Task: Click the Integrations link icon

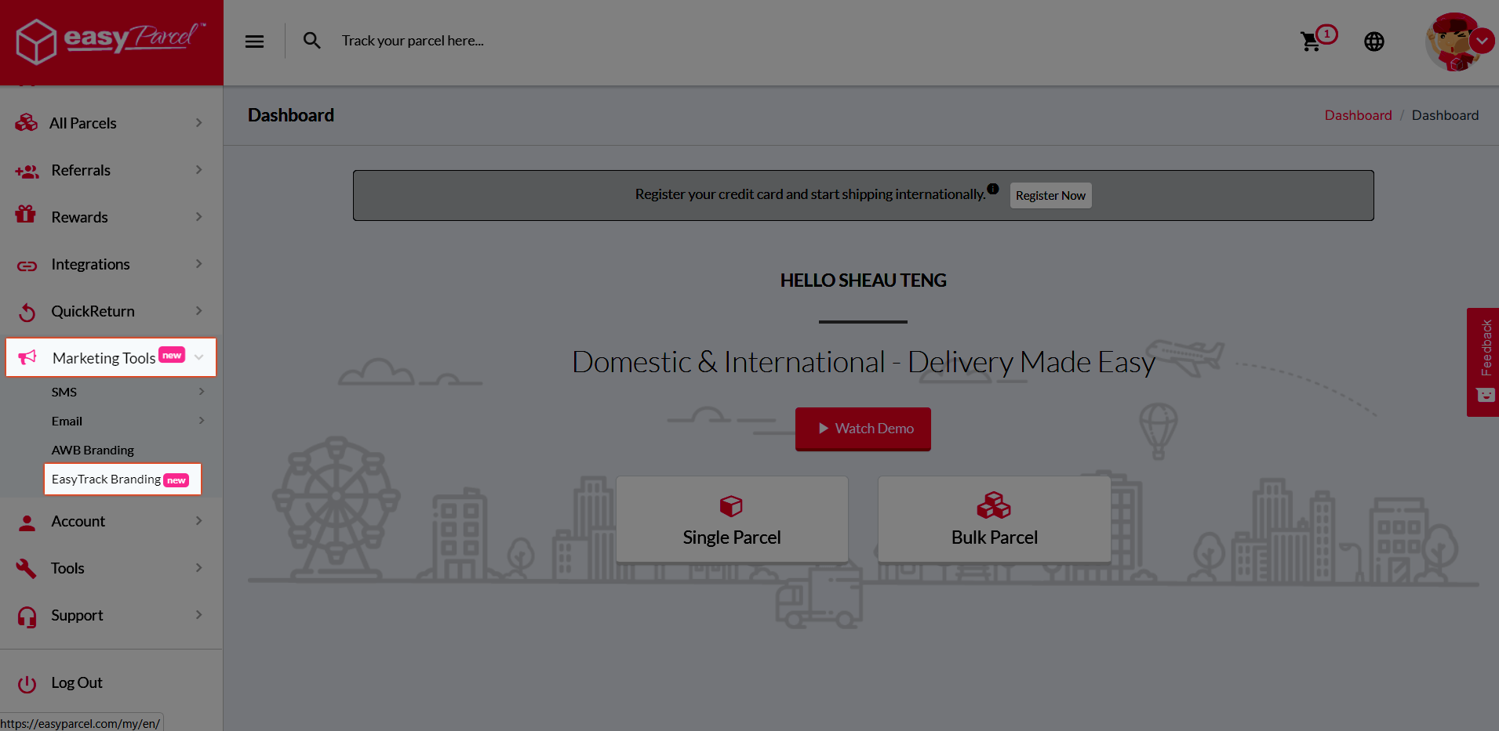Action: click(x=27, y=266)
